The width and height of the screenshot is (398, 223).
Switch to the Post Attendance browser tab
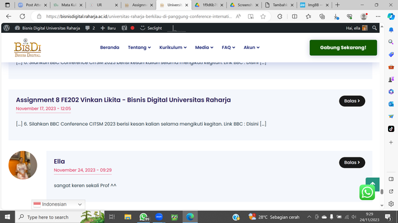tap(32, 5)
